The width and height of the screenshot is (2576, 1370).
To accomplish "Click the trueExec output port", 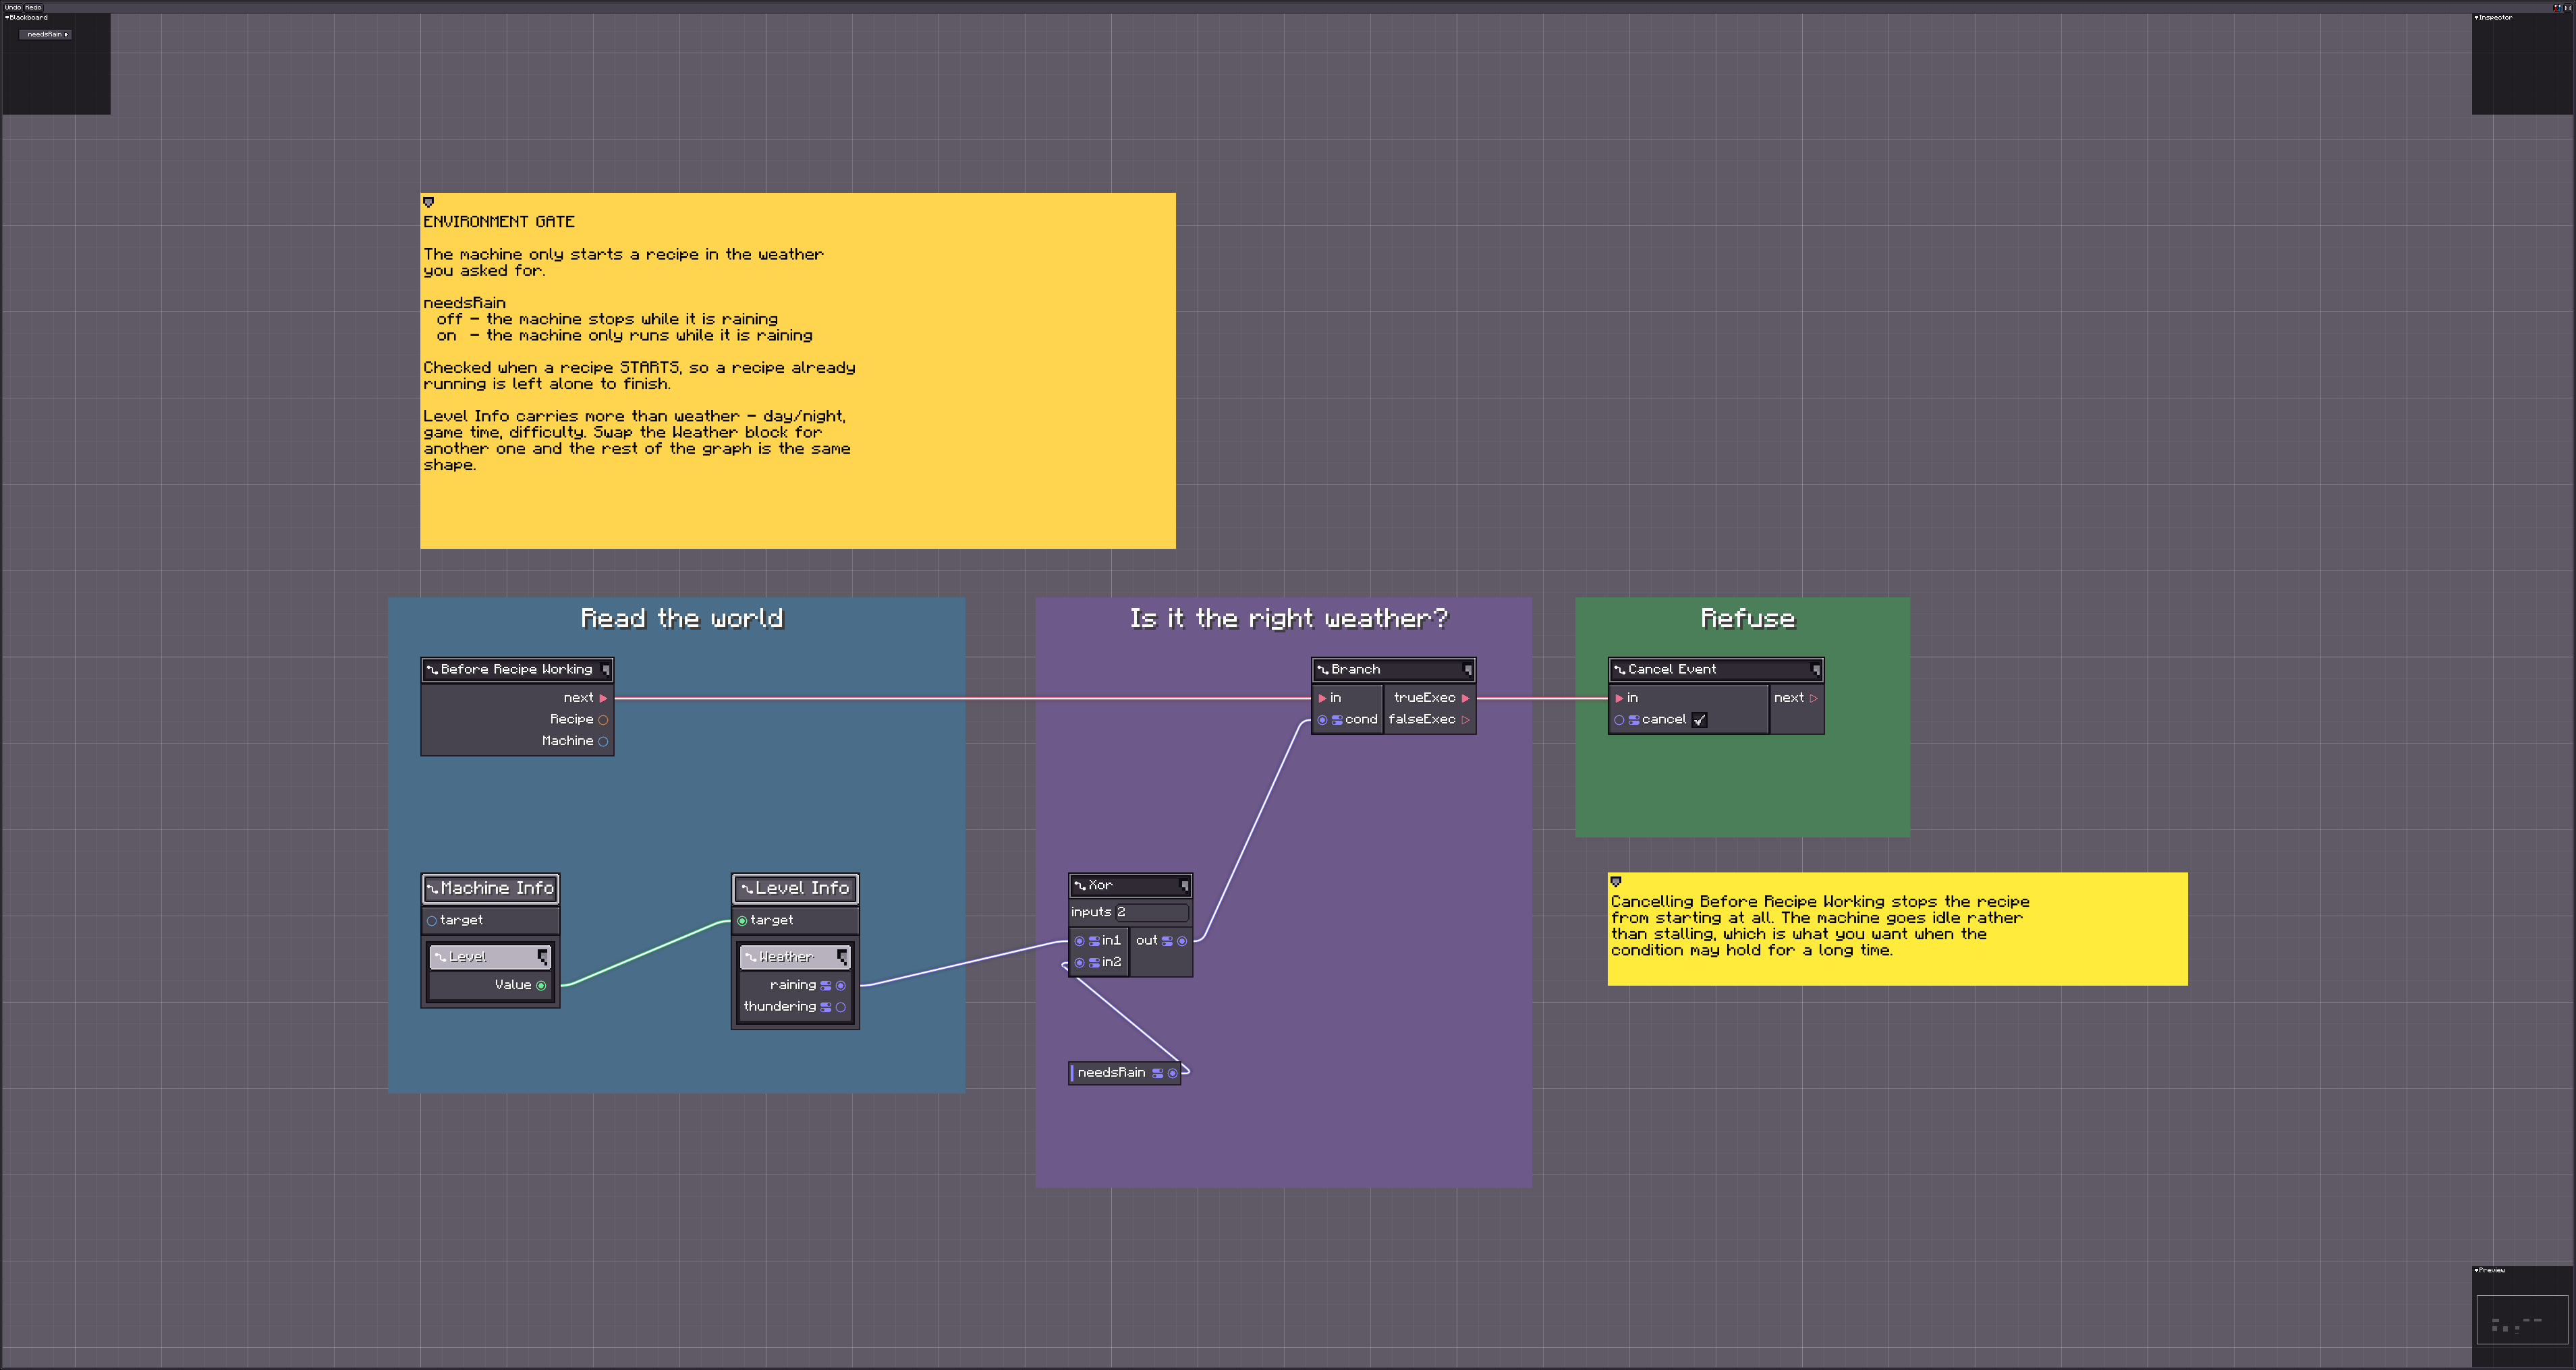I will (1466, 698).
